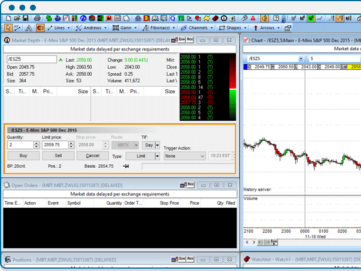Click the Rec icon in Open Orders title bar
Screen dimensions: 361x271
190,184
